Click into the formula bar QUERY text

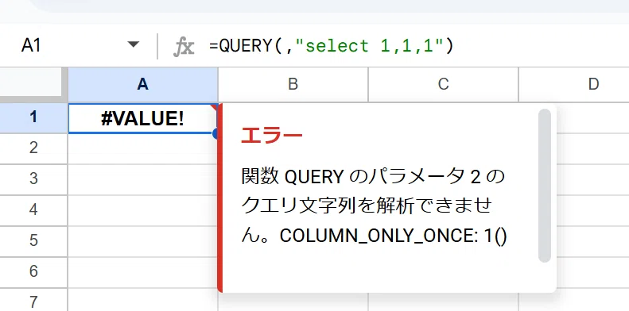coord(332,46)
